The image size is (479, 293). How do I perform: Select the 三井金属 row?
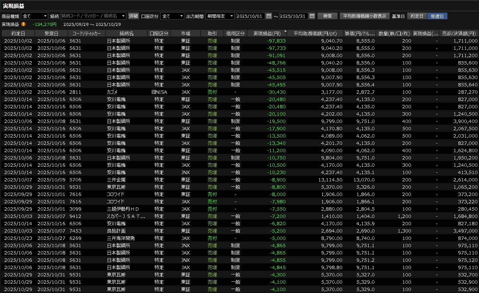116,180
